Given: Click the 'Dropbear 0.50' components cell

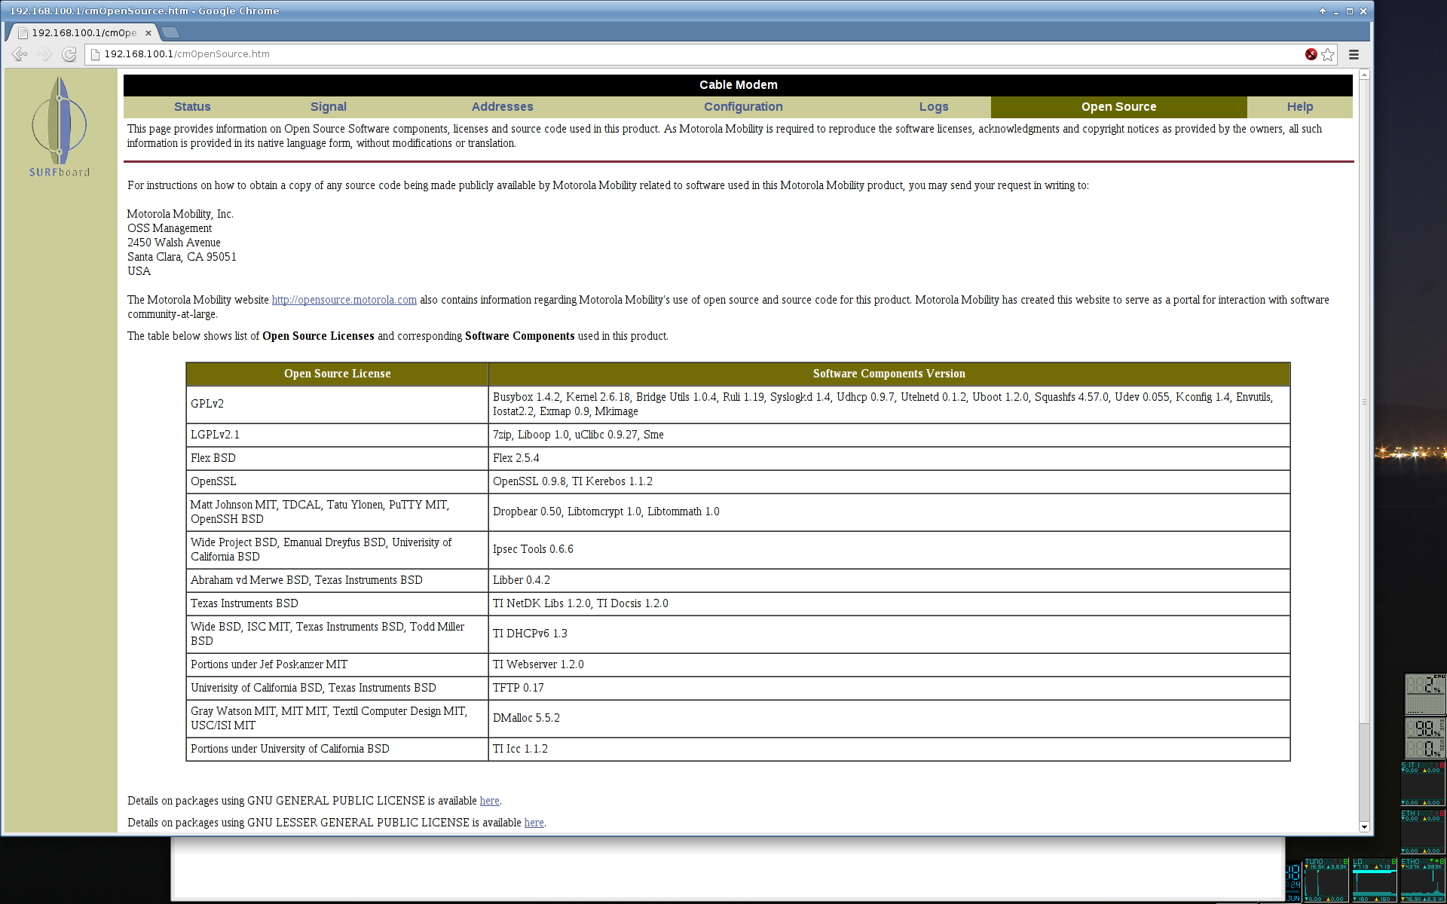Looking at the screenshot, I should [x=889, y=512].
